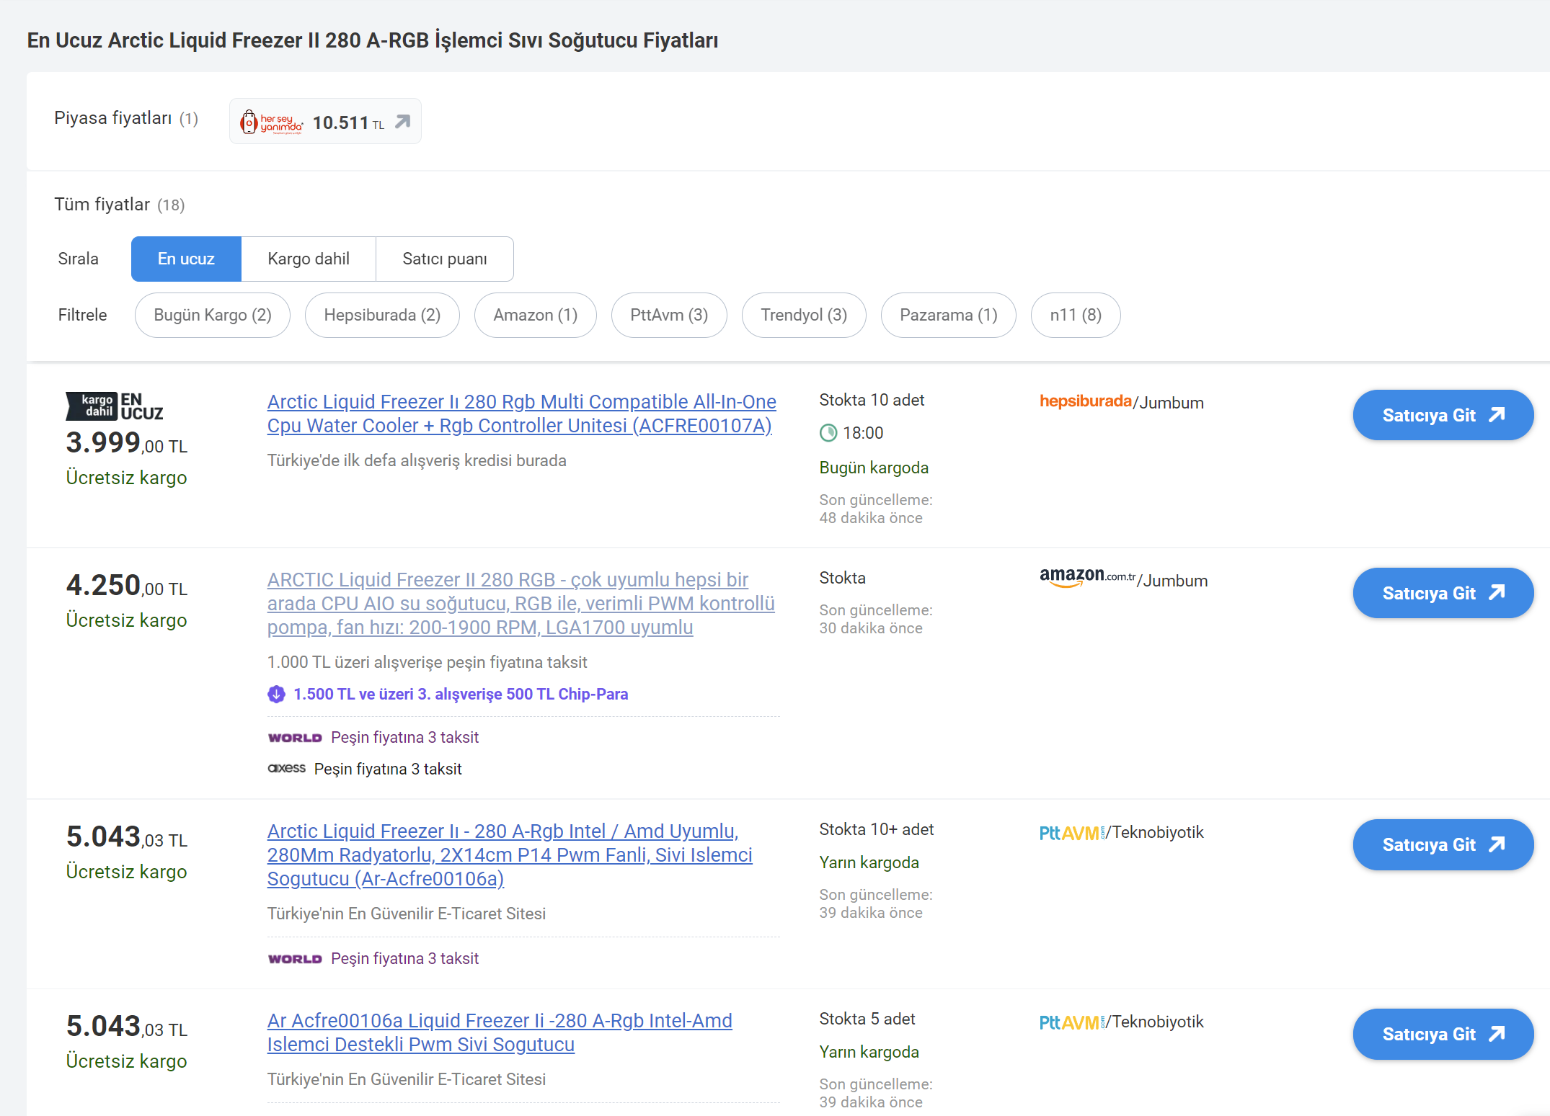Click Axess Peşin fiyatına 3 taksit text
Screen dimensions: 1550x1116
[388, 769]
